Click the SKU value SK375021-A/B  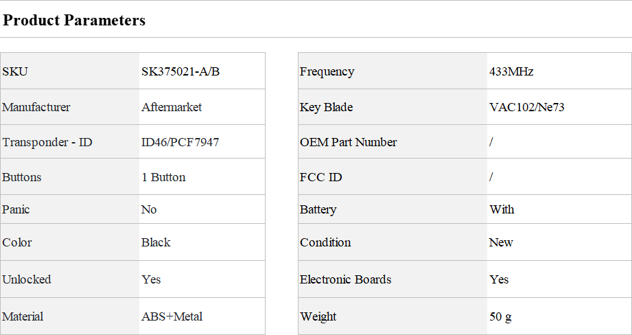pyautogui.click(x=180, y=71)
